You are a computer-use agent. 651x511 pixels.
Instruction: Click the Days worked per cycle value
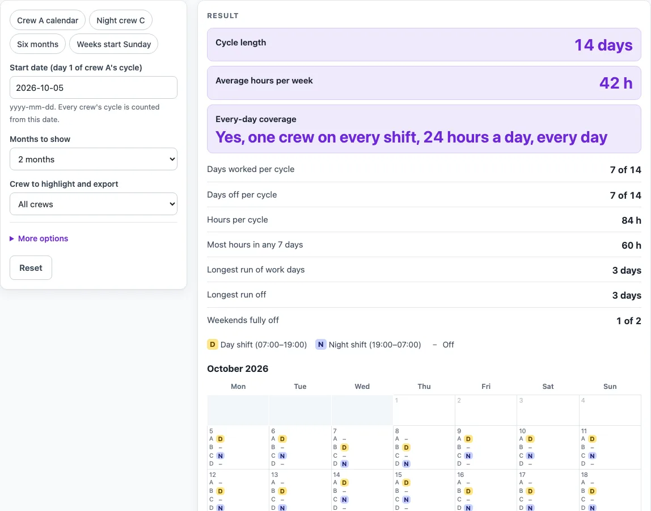click(x=625, y=170)
